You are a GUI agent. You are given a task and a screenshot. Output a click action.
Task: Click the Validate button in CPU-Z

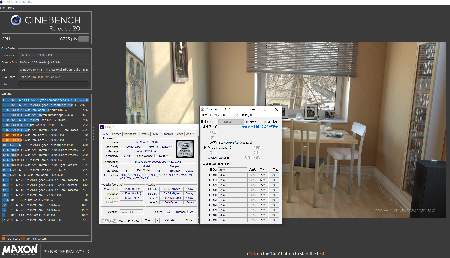click(x=170, y=220)
